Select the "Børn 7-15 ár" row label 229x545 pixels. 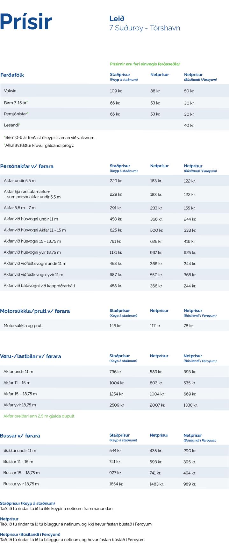pyautogui.click(x=16, y=103)
